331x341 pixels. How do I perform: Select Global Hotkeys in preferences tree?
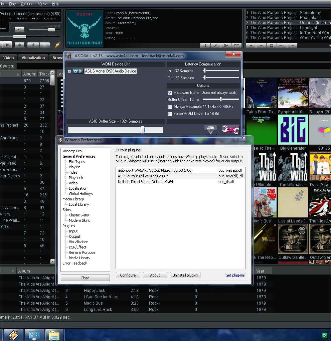point(81,194)
